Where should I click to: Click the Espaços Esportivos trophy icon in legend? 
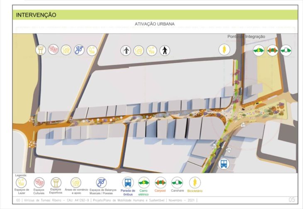coord(56,182)
